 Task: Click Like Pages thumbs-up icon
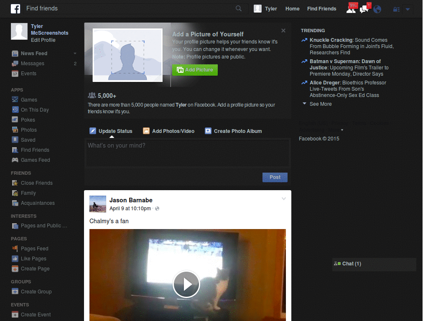[15, 258]
